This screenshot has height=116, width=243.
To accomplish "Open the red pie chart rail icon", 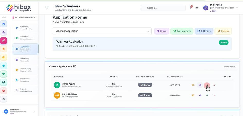I will click(x=4, y=91).
